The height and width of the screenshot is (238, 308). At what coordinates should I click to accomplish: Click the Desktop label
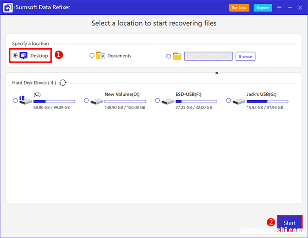click(39, 56)
